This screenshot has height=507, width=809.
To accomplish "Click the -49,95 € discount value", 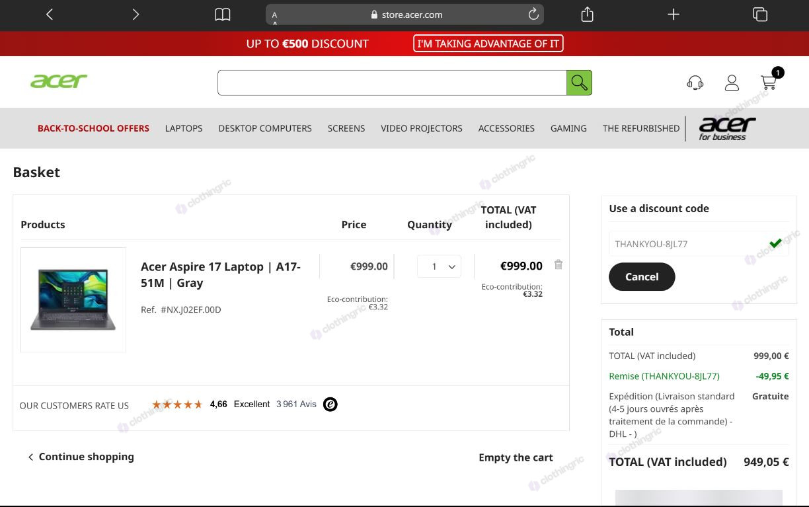I will point(772,376).
